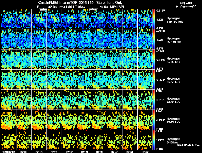Open the 55-90 keV image at 07:57
The width and height of the screenshot is (202, 153).
(x=145, y=60)
